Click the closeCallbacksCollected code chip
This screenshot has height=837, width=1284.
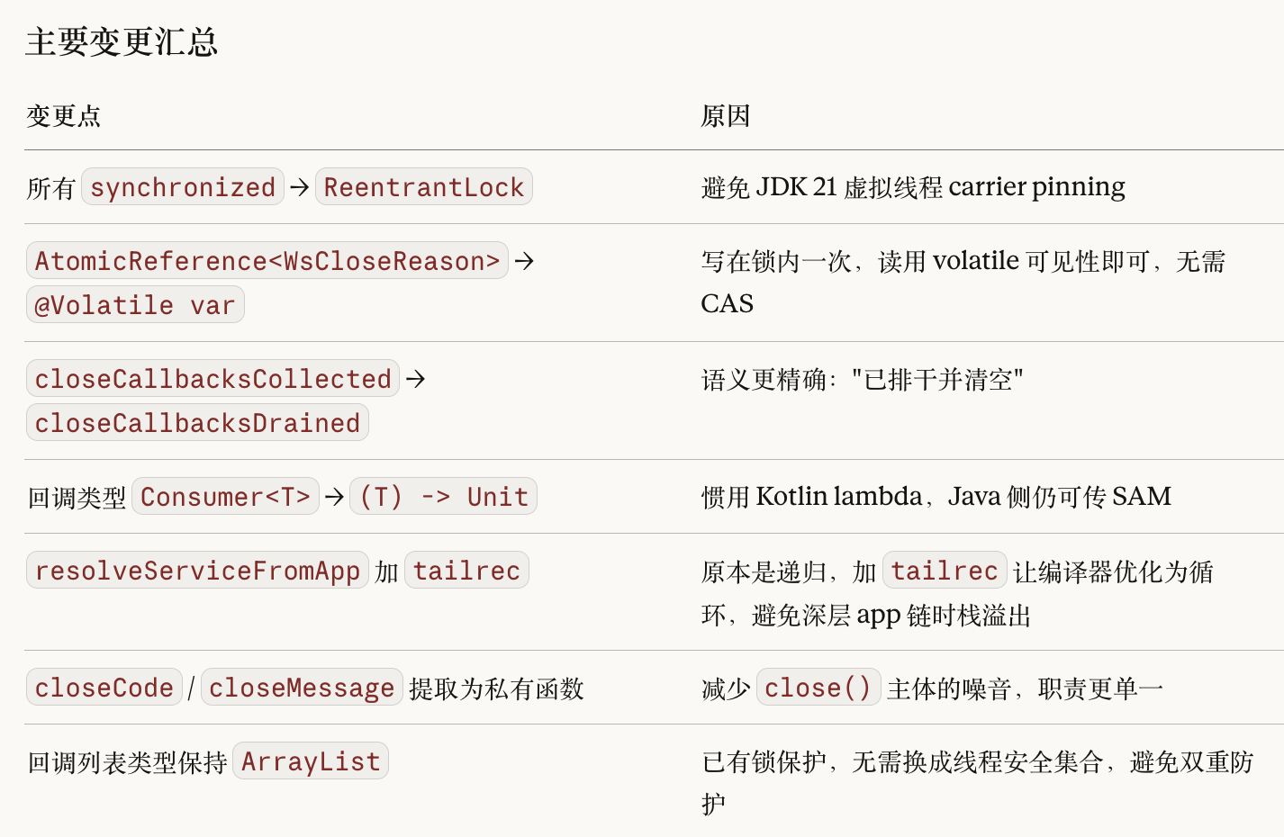pyautogui.click(x=212, y=379)
